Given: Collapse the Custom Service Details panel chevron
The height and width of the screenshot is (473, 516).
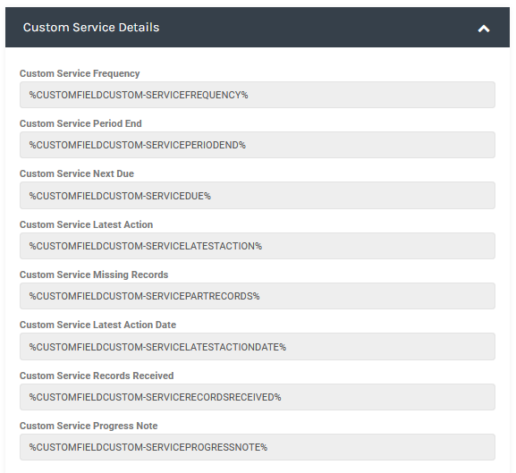Looking at the screenshot, I should point(484,29).
